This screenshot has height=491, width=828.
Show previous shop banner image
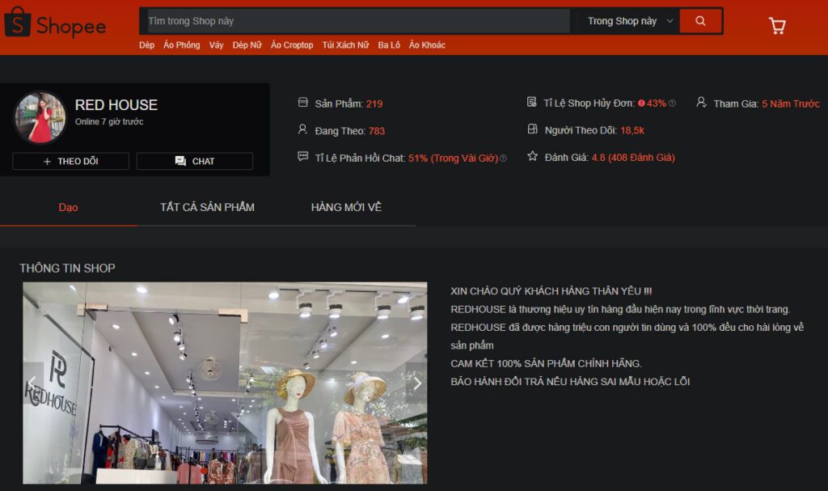(x=32, y=383)
